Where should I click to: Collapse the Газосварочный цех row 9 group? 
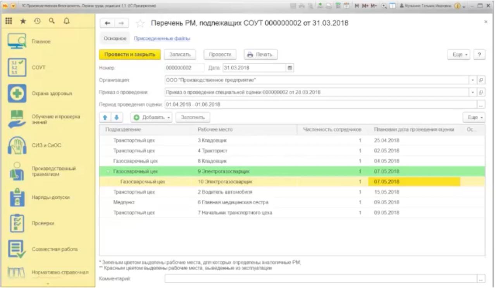[x=108, y=171]
